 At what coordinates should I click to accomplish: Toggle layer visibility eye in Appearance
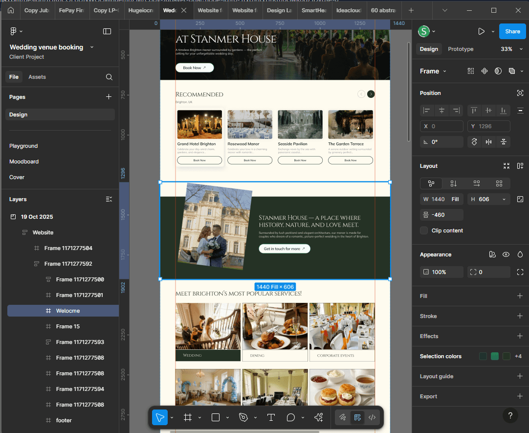point(506,254)
